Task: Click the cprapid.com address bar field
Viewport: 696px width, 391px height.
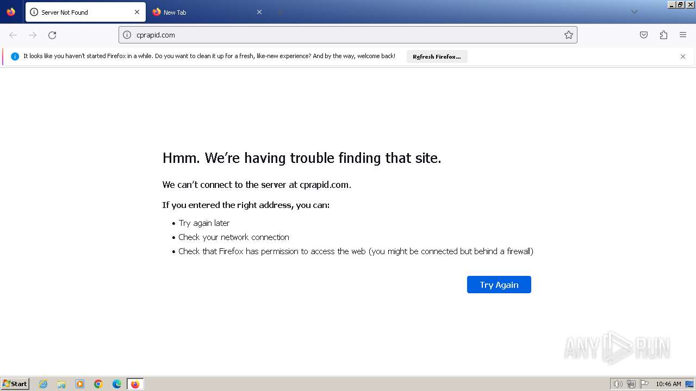Action: (x=348, y=35)
